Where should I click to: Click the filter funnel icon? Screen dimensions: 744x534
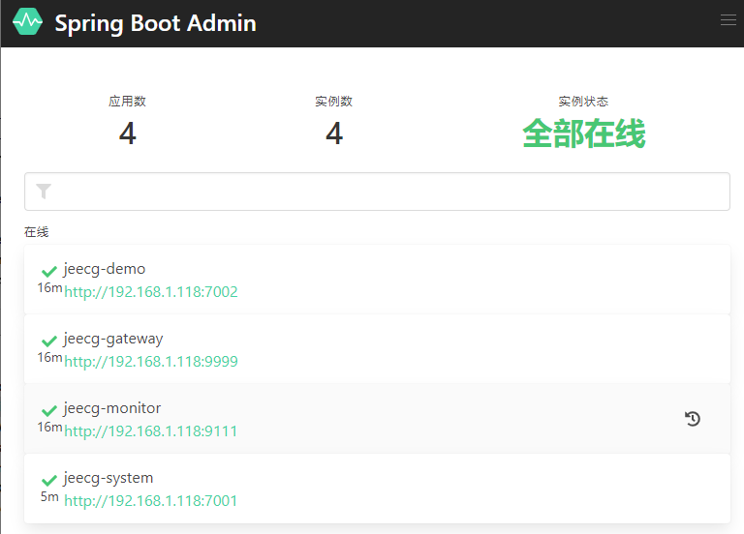pos(44,192)
